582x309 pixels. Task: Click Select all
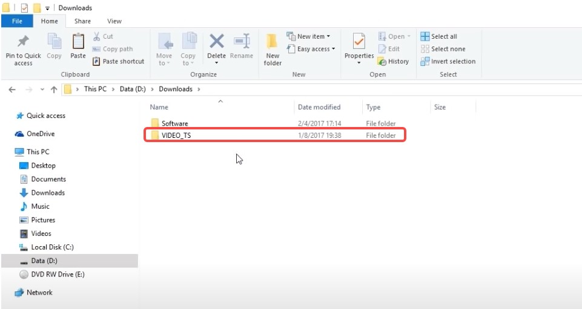click(x=438, y=36)
